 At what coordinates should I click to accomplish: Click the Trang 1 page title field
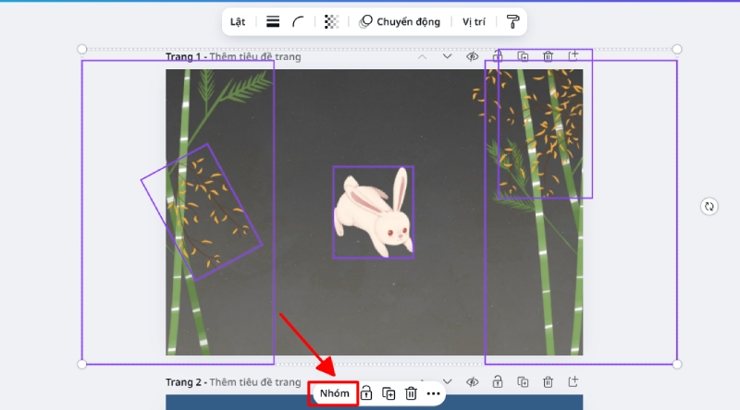(255, 57)
